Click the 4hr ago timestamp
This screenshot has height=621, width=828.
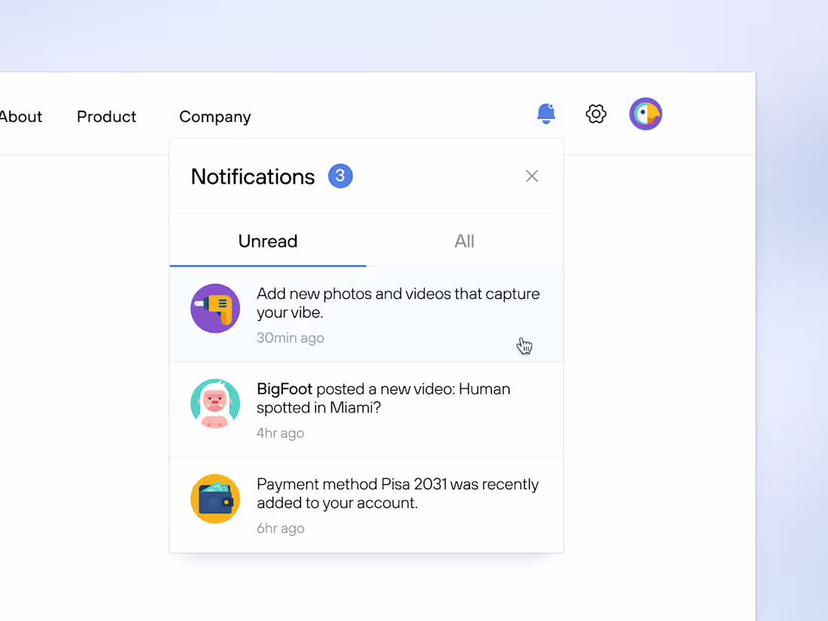pos(280,433)
